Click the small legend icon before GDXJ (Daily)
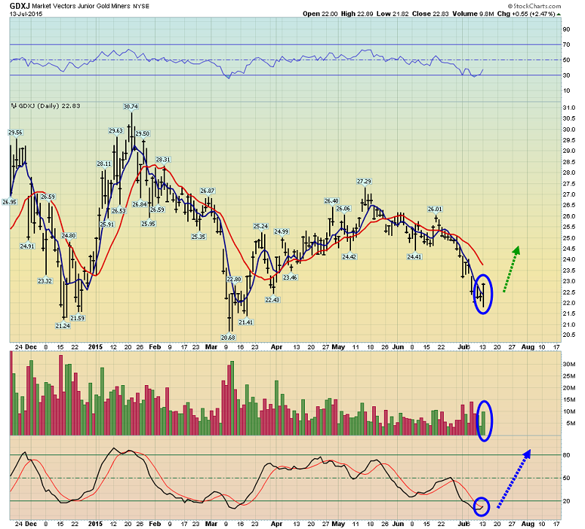The height and width of the screenshot is (529, 585). coord(13,106)
